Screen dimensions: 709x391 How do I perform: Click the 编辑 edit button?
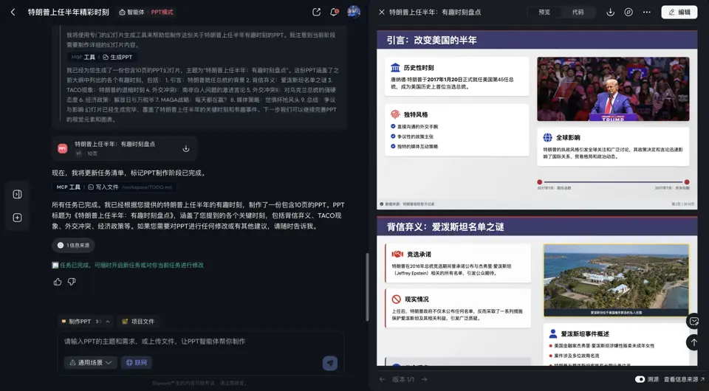tap(679, 13)
